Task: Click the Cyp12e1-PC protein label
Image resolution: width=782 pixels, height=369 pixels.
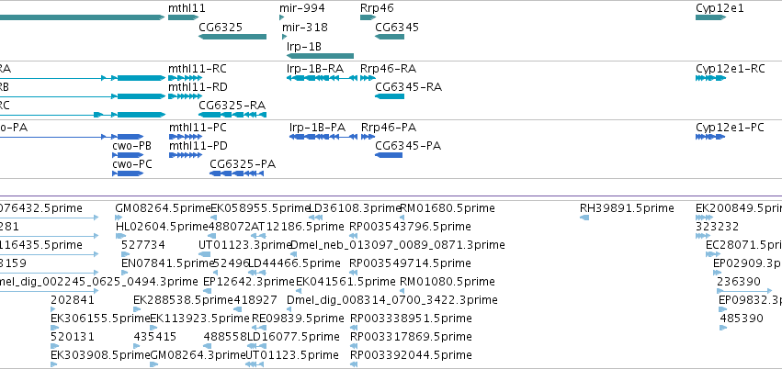Action: pos(730,128)
